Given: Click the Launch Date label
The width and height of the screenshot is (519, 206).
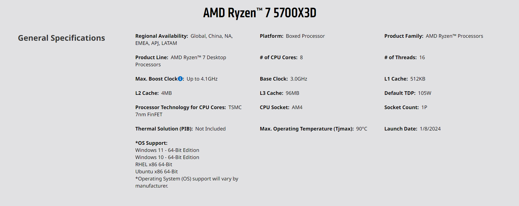Looking at the screenshot, I should (401, 129).
